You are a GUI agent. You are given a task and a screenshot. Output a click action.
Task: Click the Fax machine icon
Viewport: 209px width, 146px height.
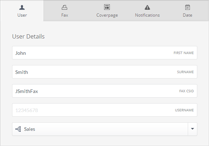pyautogui.click(x=64, y=7)
